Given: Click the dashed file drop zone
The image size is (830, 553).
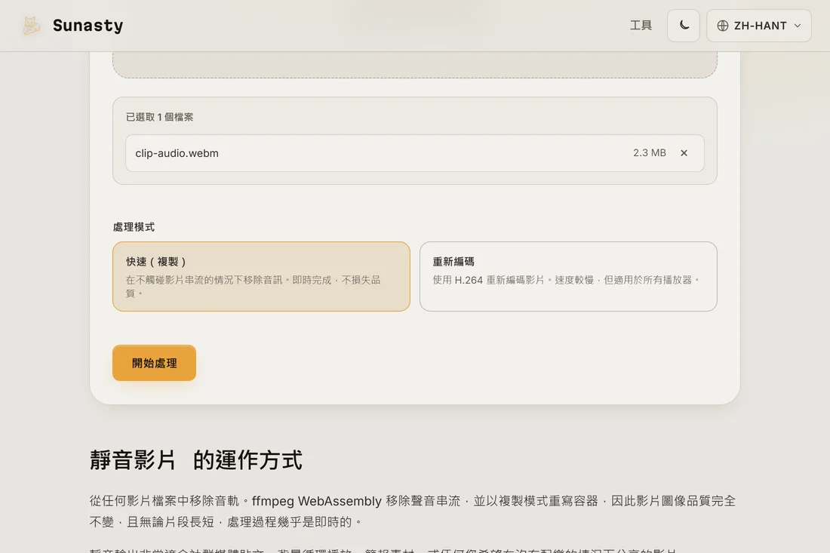Looking at the screenshot, I should [x=414, y=65].
